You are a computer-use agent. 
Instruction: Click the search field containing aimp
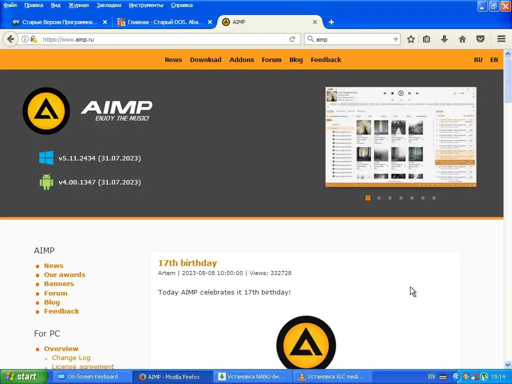click(x=352, y=39)
